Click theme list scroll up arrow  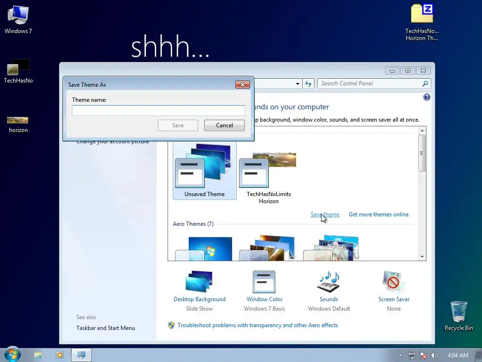click(422, 131)
